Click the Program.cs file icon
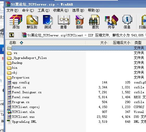 point(9,102)
